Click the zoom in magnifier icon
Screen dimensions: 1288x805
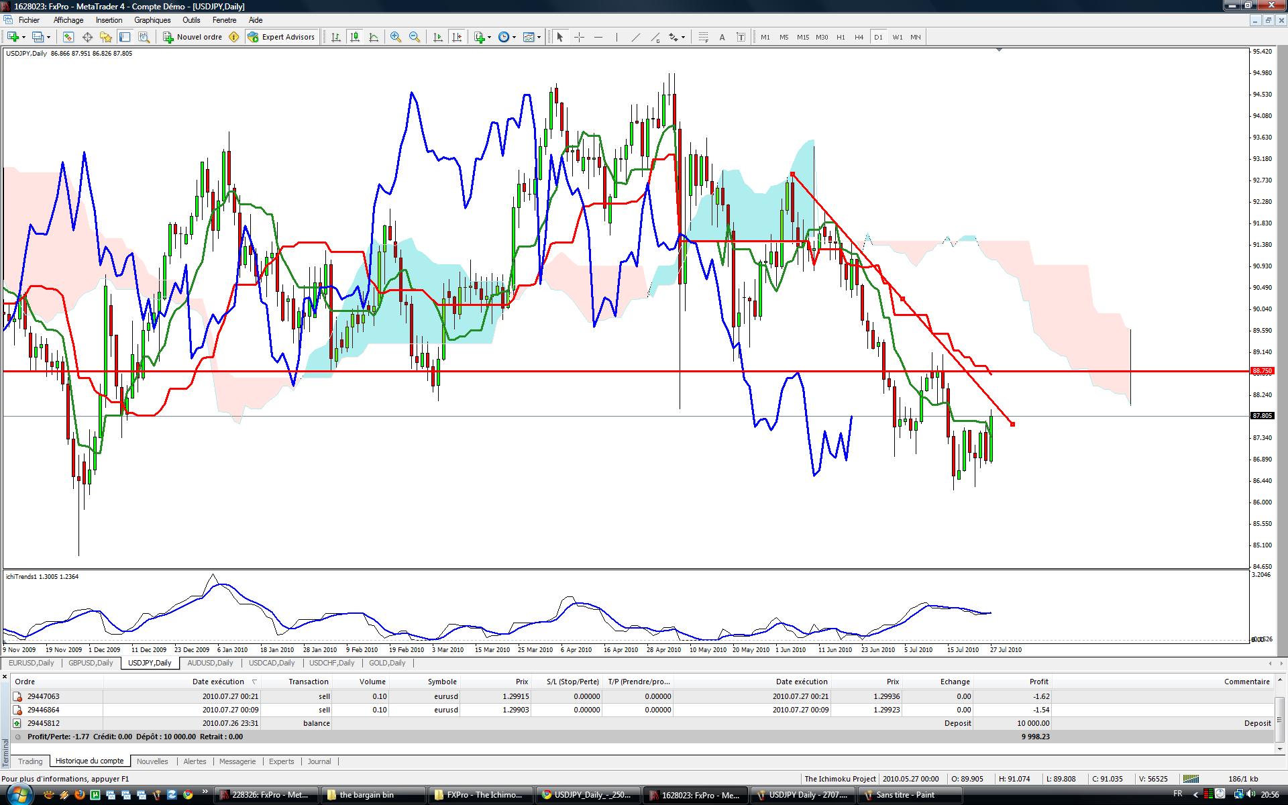pos(396,37)
